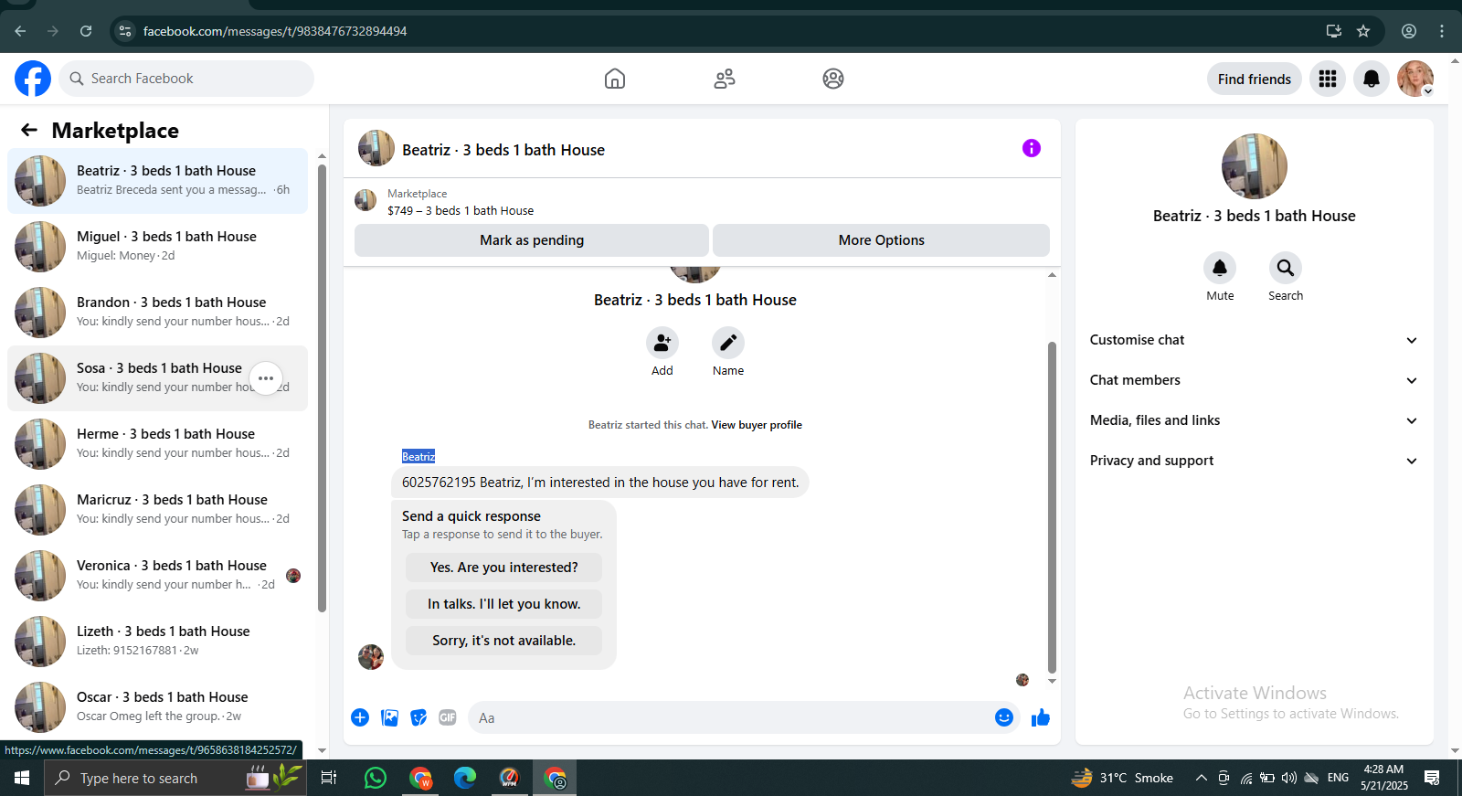Open Windows Start menu
The image size is (1462, 796).
[x=22, y=778]
